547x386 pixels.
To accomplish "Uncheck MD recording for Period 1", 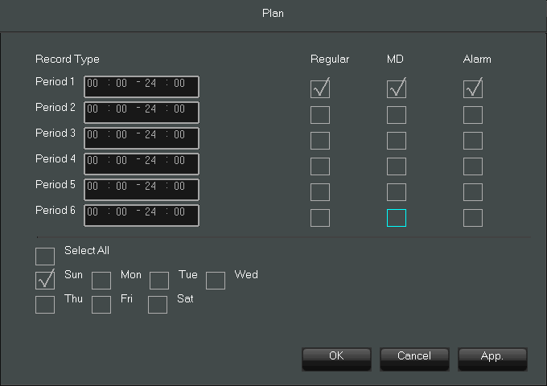I will [397, 89].
